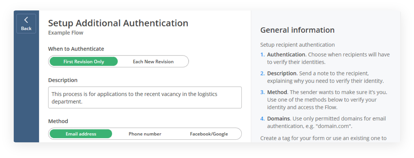Select the First Revision Only option
The width and height of the screenshot is (414, 158).
[84, 61]
